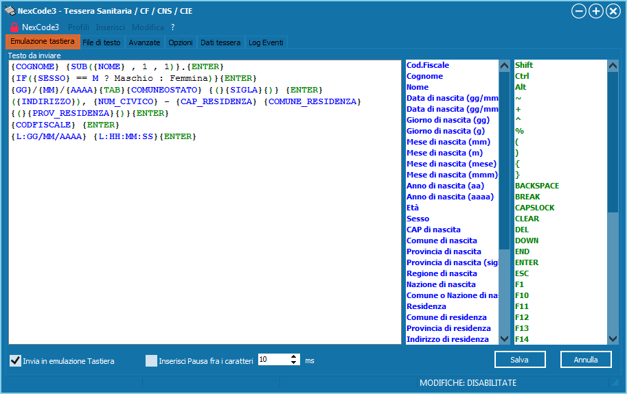Viewport: 627px width, 394px height.
Task: Decrease pause milliseconds with down arrow
Action: click(x=295, y=363)
